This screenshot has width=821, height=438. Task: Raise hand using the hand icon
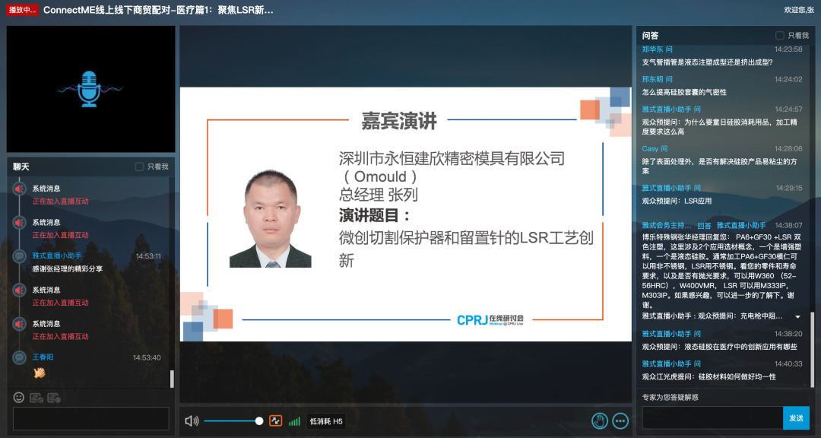(600, 421)
